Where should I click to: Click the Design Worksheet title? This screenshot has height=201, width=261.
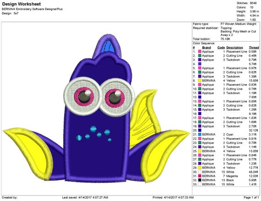tap(22, 4)
